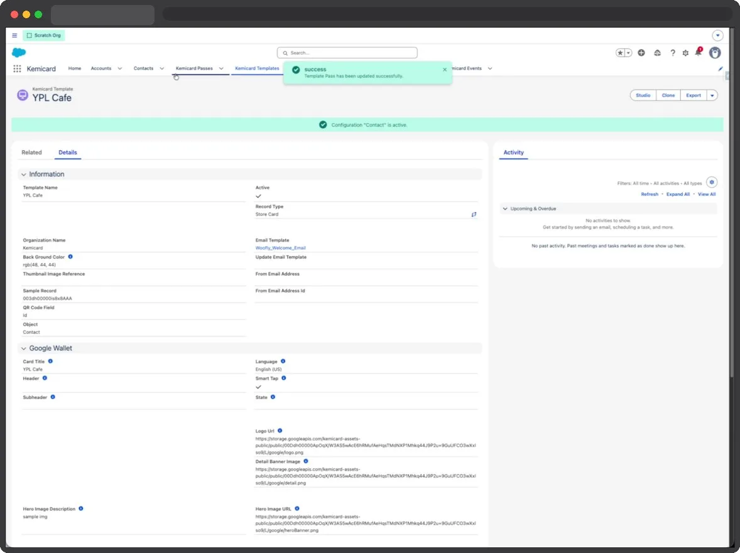Open the top-right circular dropdown button
This screenshot has width=740, height=553.
pyautogui.click(x=717, y=35)
